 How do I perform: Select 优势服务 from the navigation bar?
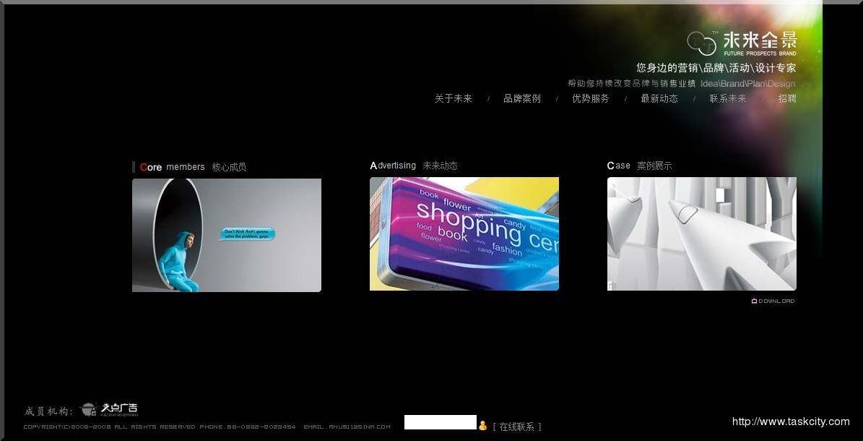(590, 99)
